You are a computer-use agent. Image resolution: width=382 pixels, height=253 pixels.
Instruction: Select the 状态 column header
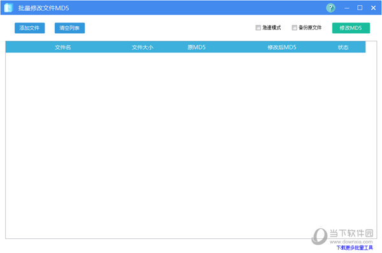[x=343, y=47]
